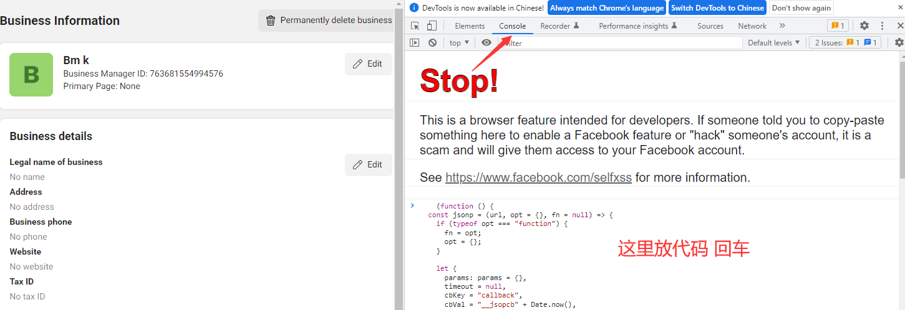Edit the Bm k business profile
Image resolution: width=905 pixels, height=310 pixels.
tap(368, 64)
